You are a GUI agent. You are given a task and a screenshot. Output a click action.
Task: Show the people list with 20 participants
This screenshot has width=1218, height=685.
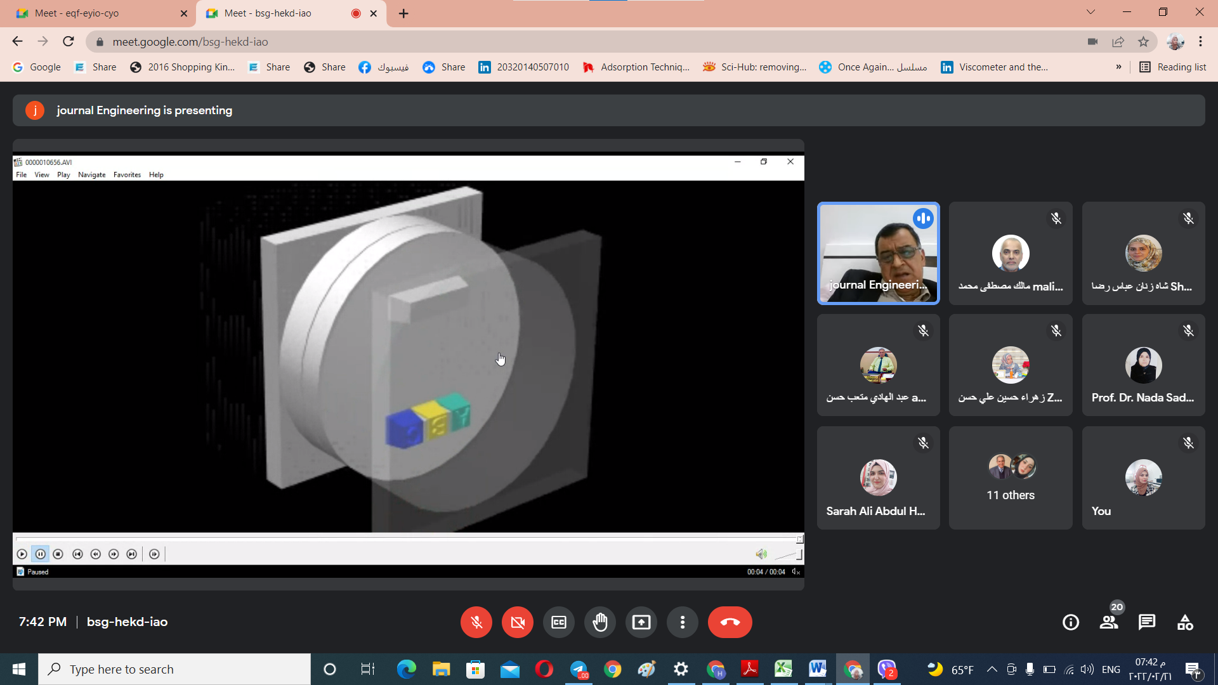(x=1109, y=622)
